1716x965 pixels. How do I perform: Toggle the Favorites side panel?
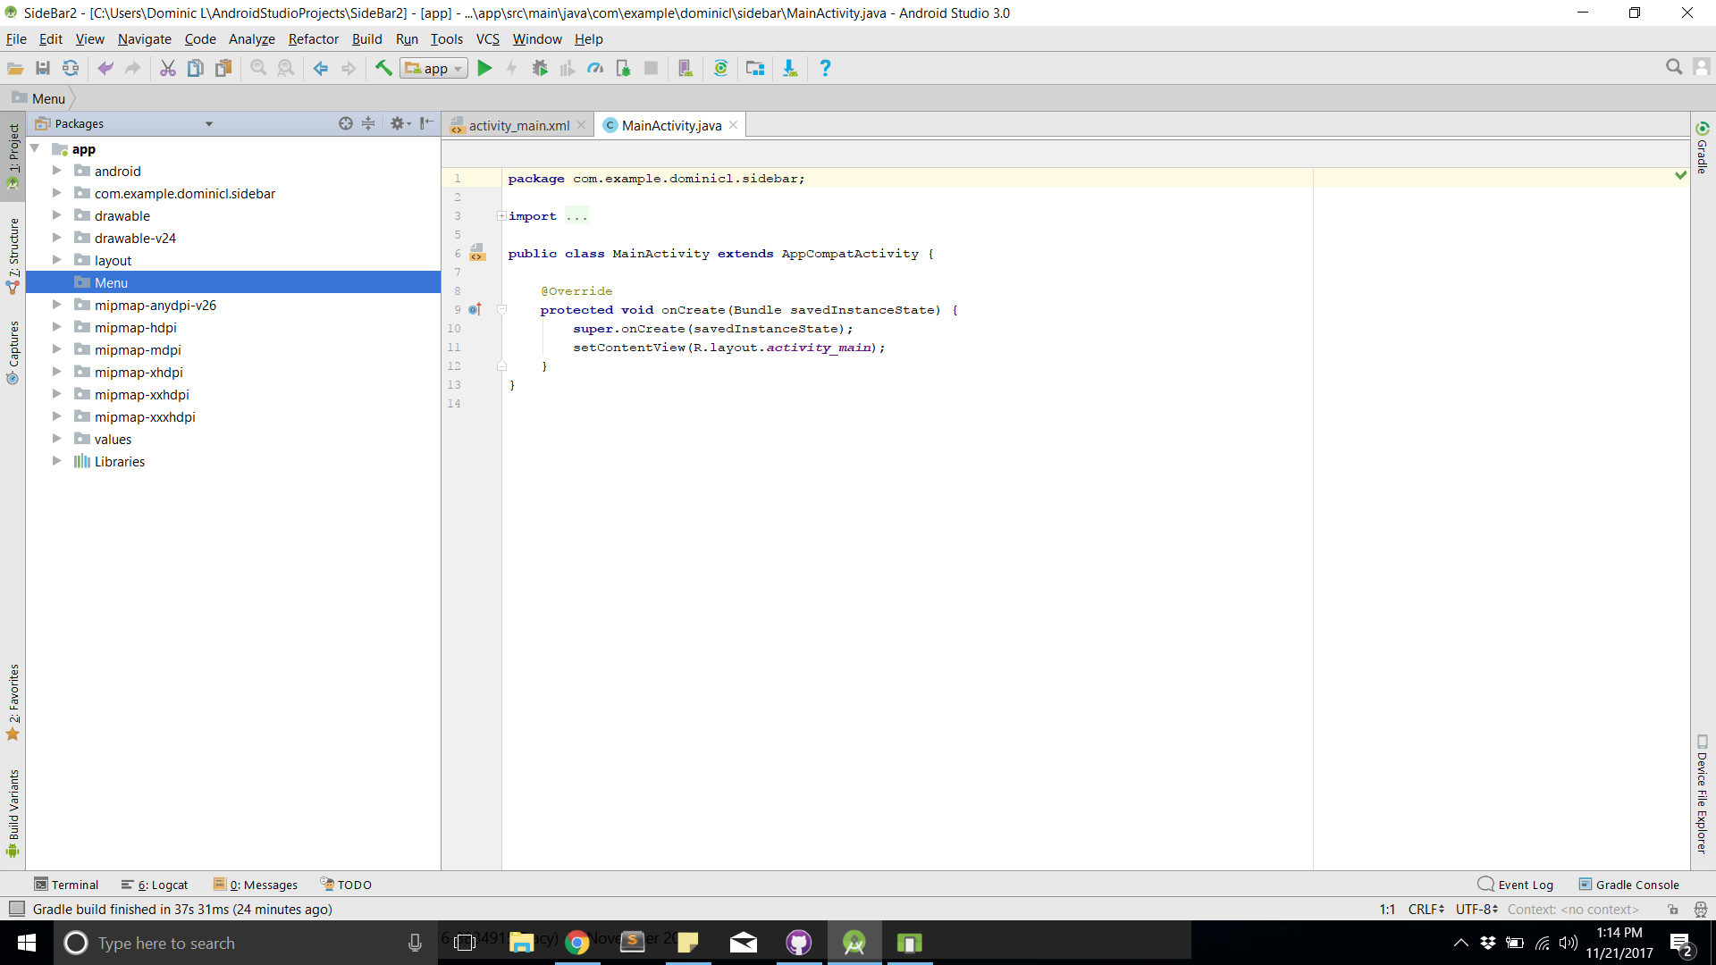(x=13, y=702)
